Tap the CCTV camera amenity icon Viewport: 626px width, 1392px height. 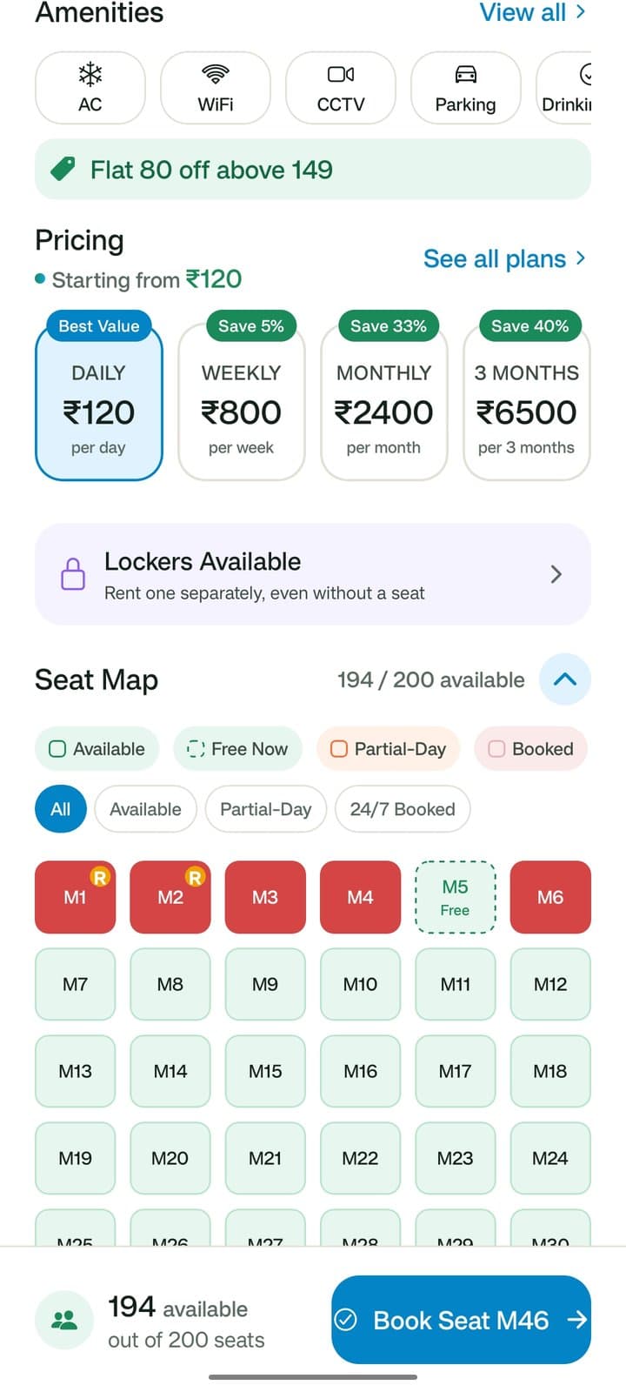coord(340,74)
